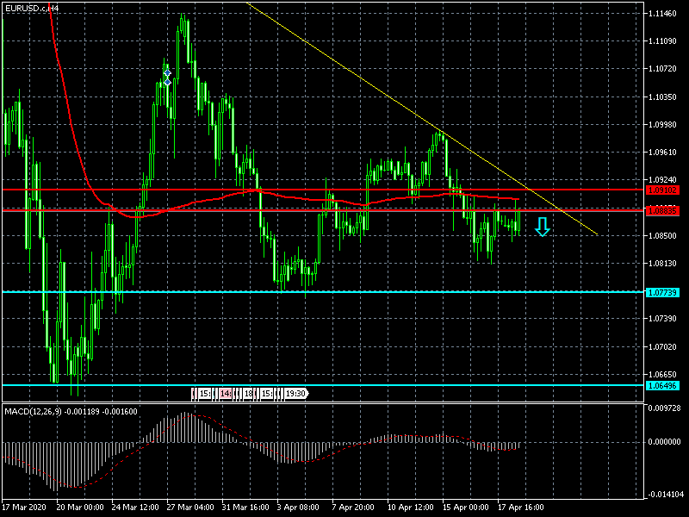Select the 18 event flag
The height and width of the screenshot is (517, 689).
248,393
